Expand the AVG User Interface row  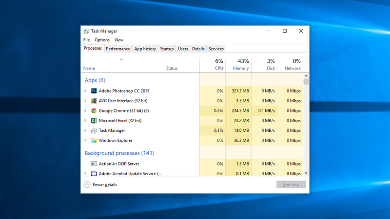pos(85,101)
